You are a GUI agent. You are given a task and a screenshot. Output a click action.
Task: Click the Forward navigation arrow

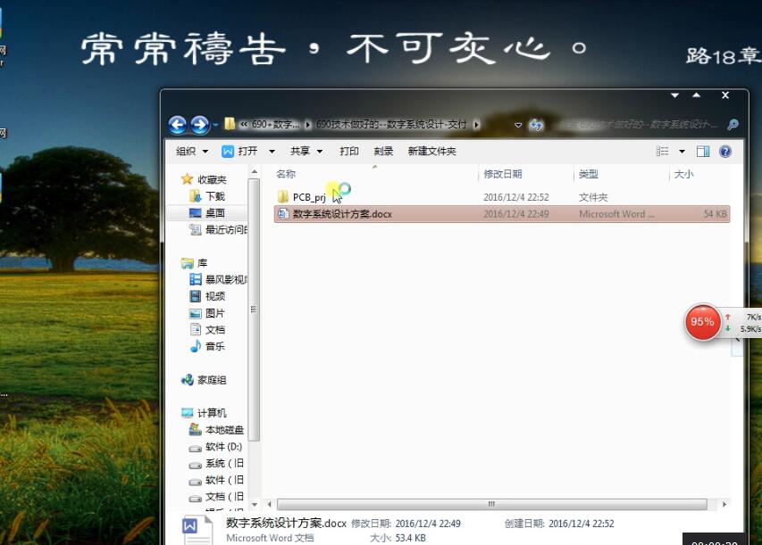(x=199, y=125)
